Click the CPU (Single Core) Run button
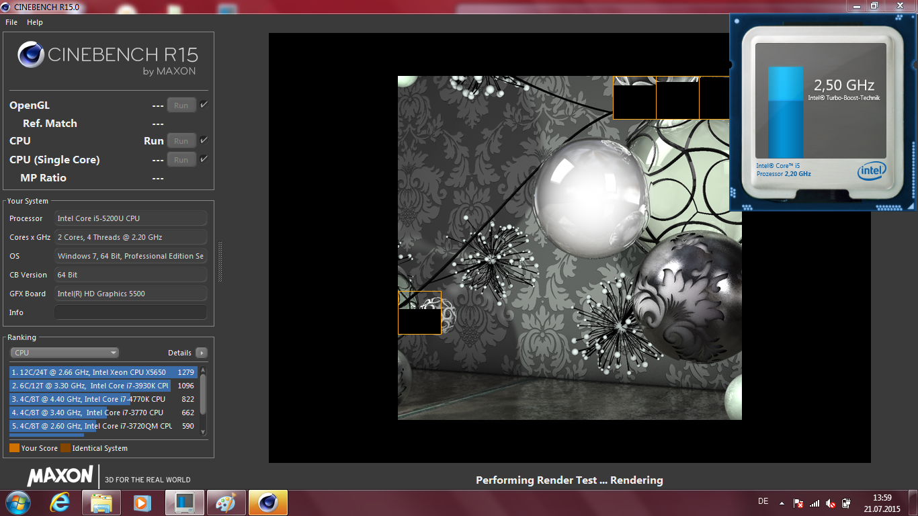The image size is (918, 516). point(181,159)
